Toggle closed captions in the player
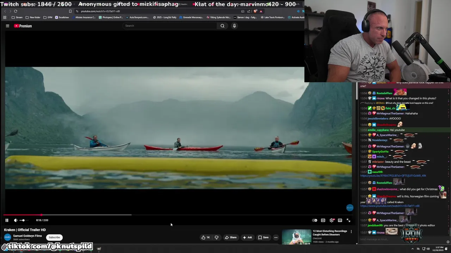This screenshot has width=451, height=253. coord(323,220)
